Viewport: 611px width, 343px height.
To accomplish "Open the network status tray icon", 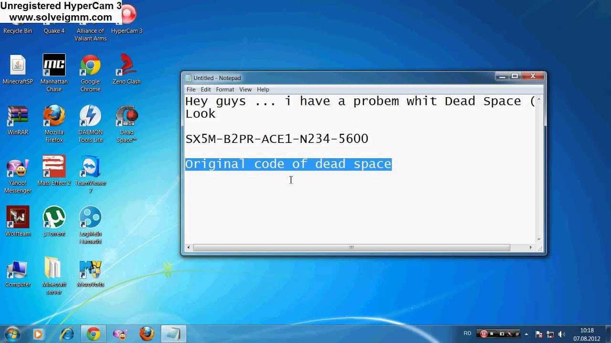I will pyautogui.click(x=550, y=334).
